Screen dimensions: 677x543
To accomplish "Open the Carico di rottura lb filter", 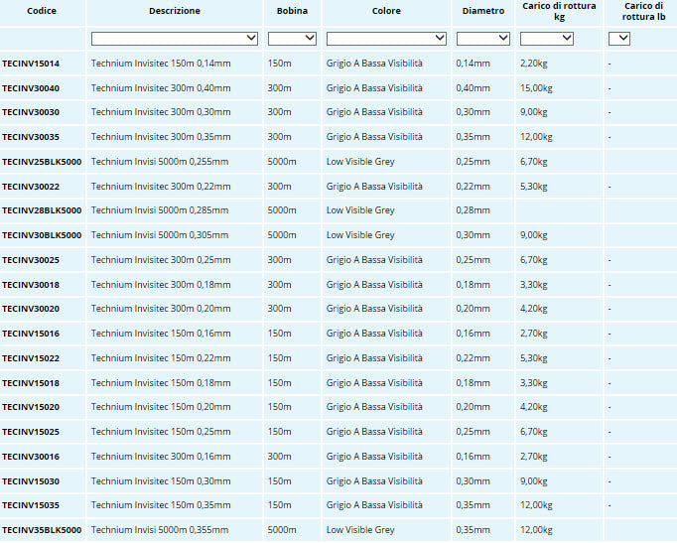I will point(618,39).
